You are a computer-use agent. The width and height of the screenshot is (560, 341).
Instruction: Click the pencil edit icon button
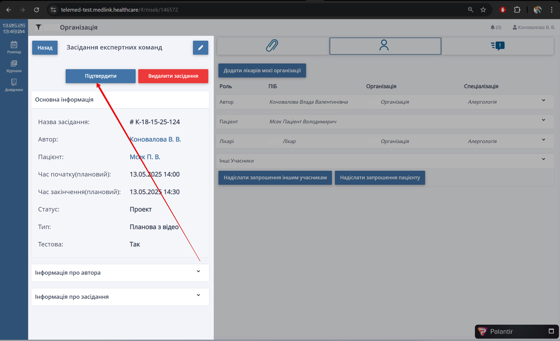click(201, 48)
